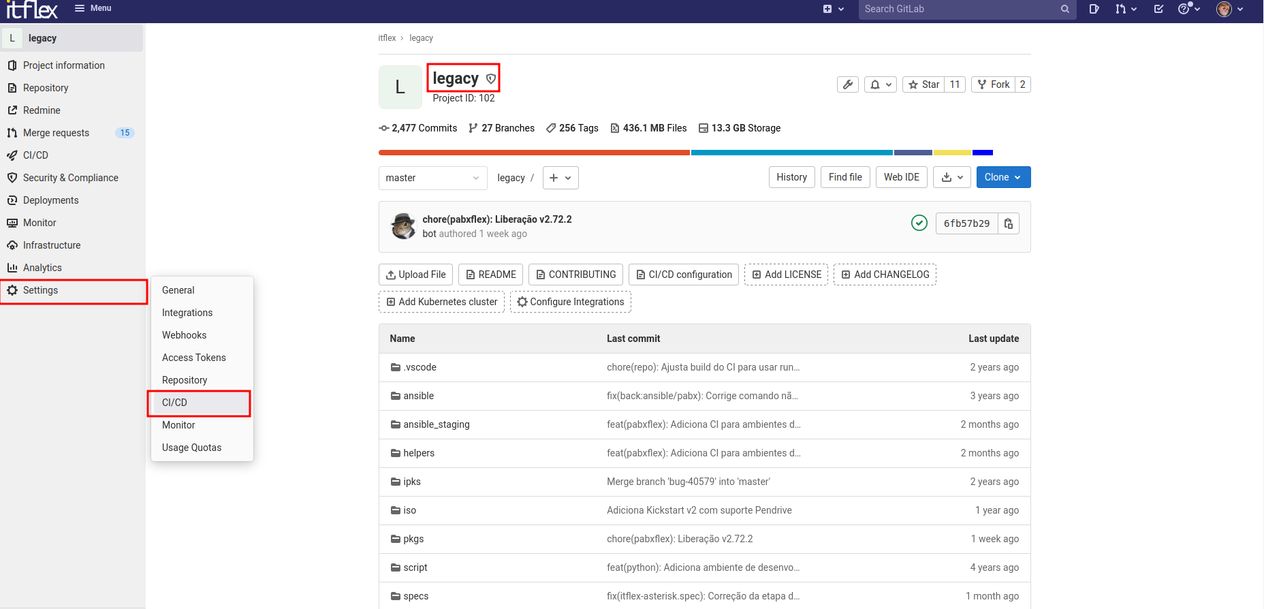Open the itflex logo home link
Screen dimensions: 1264x609
coord(32,9)
